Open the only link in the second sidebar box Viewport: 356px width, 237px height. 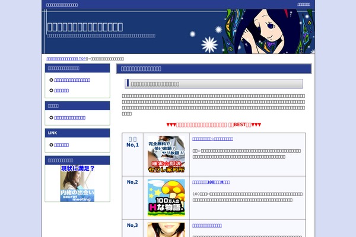tap(69, 117)
